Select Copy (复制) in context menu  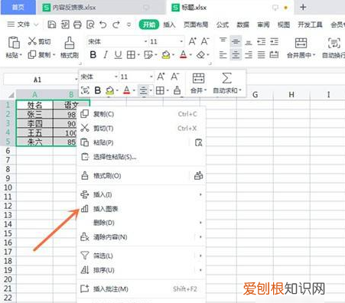[141, 114]
